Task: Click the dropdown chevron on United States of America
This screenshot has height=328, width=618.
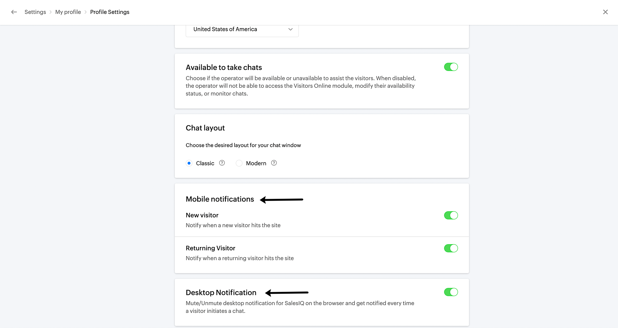Action: tap(290, 29)
